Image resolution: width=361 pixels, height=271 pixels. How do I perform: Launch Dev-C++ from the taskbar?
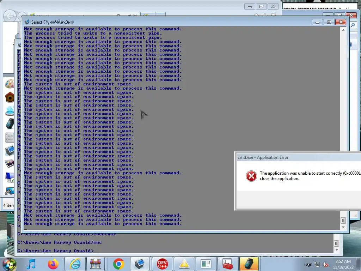pyautogui.click(x=162, y=264)
